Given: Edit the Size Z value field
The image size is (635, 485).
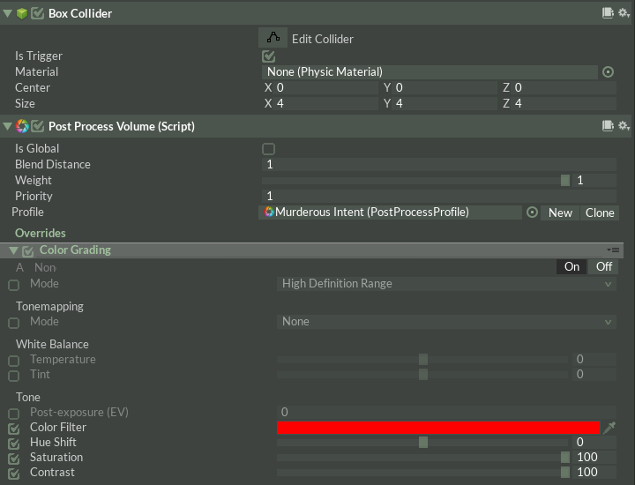Looking at the screenshot, I should point(565,104).
